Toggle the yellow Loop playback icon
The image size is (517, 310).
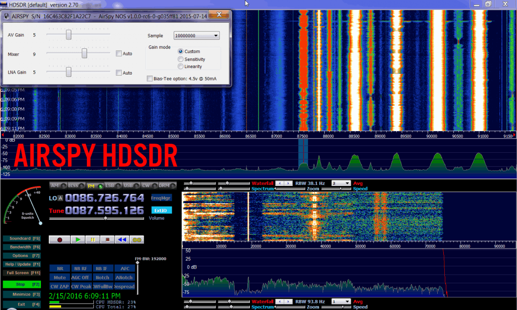(136, 240)
